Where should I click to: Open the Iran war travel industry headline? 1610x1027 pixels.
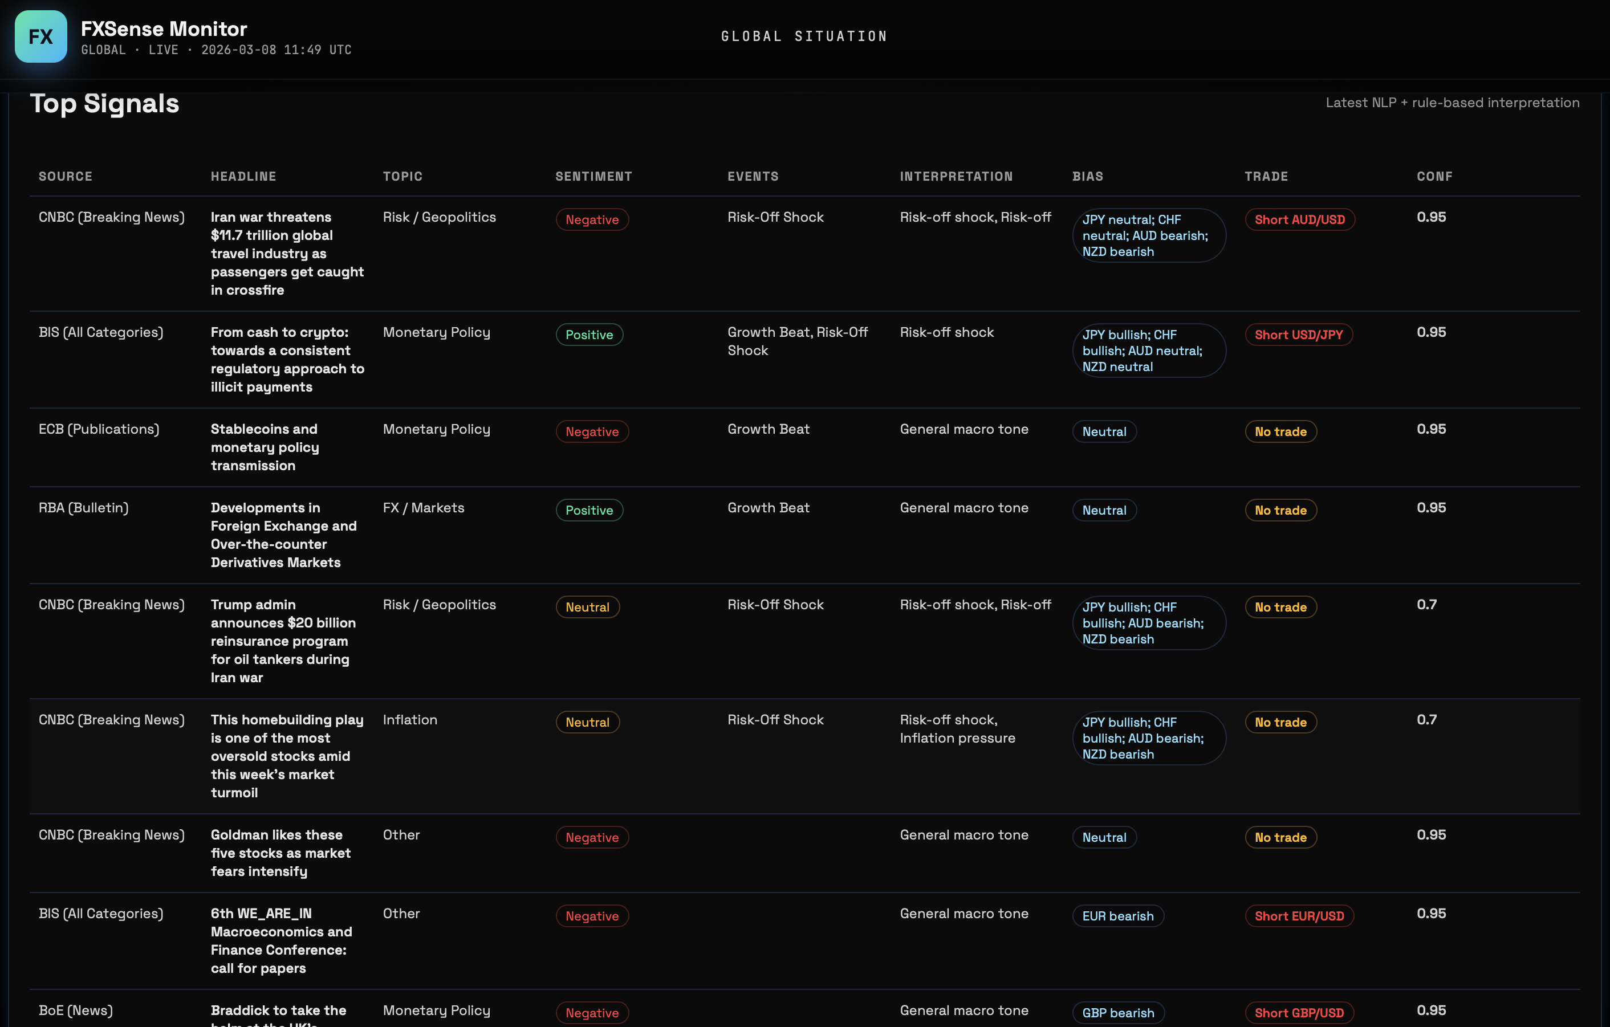(287, 253)
